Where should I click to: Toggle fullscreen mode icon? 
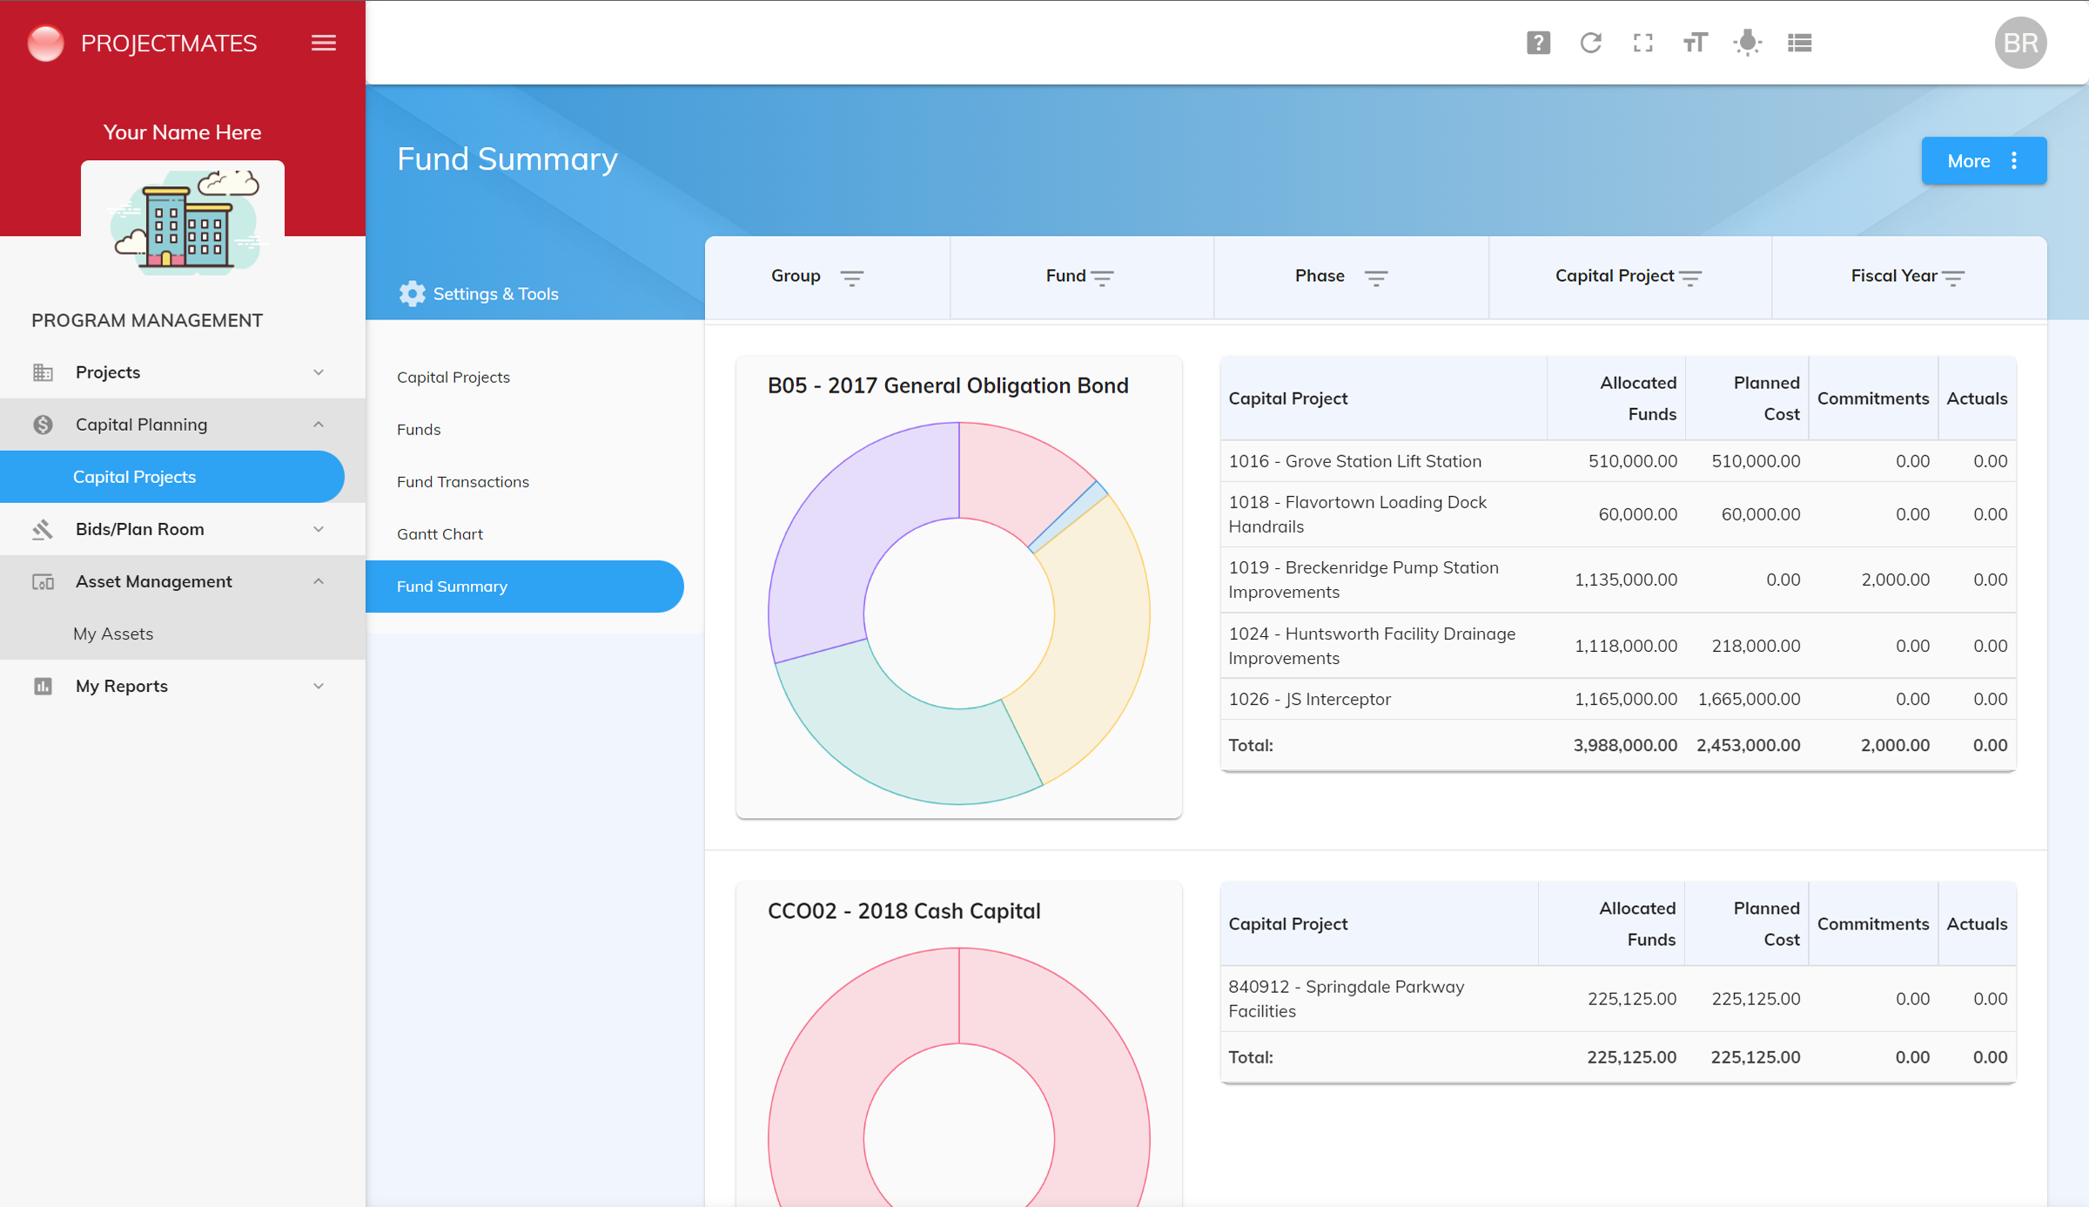coord(1642,43)
